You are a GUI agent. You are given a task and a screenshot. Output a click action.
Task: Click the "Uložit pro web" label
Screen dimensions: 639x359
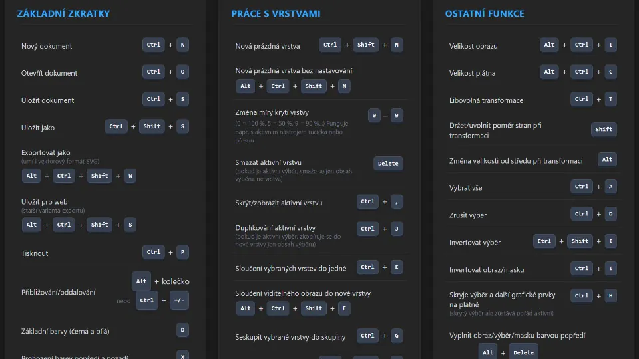(45, 202)
